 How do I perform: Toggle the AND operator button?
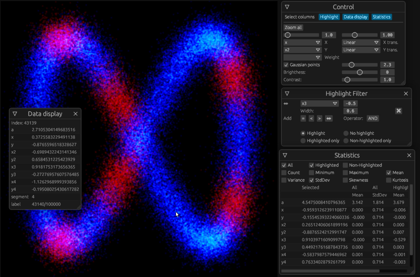click(x=373, y=118)
